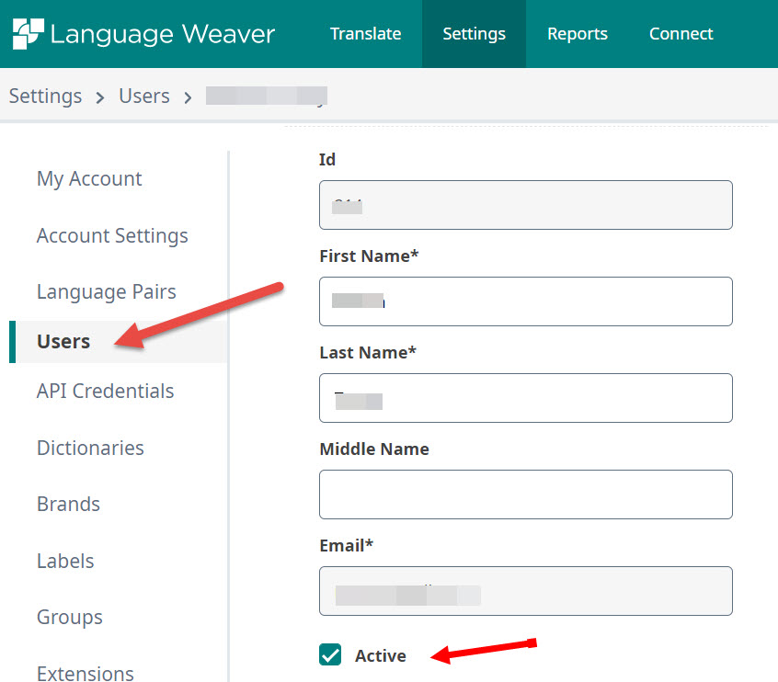
Task: Browse the Dictionaries section
Action: (89, 448)
